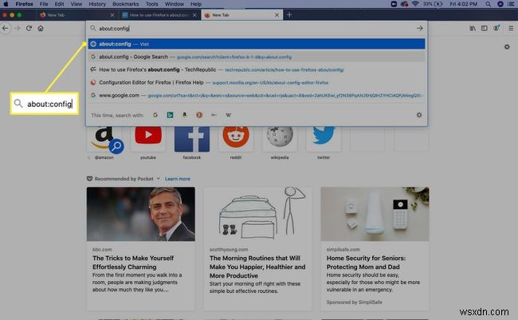The image size is (518, 320).
Task: Click the Fri 4:02 PM clock
Action: (x=464, y=4)
